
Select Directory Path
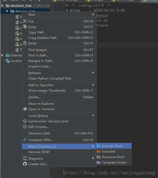pyautogui.click(x=59, y=133)
